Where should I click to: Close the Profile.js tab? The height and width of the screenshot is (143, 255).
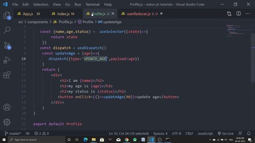(x=113, y=14)
